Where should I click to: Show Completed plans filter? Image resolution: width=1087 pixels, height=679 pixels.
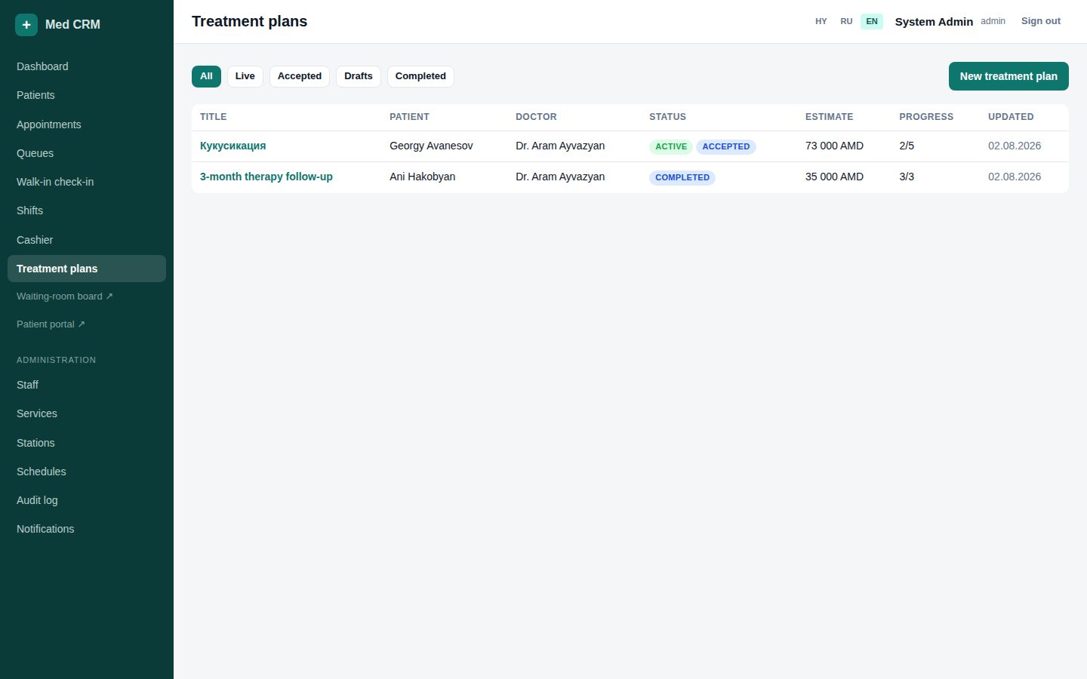click(420, 76)
